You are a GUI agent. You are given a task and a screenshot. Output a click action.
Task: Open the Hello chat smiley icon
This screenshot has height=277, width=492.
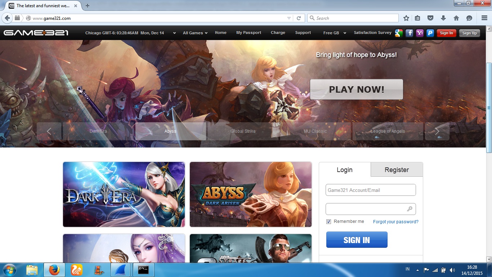469,18
